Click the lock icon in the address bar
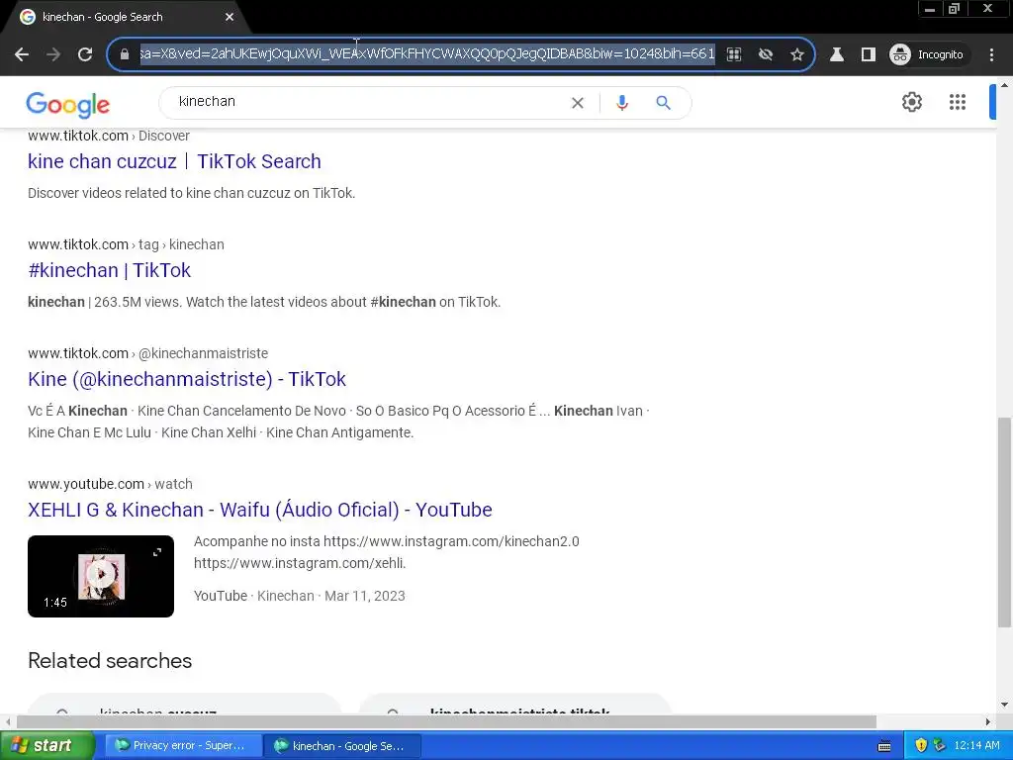 (x=125, y=54)
